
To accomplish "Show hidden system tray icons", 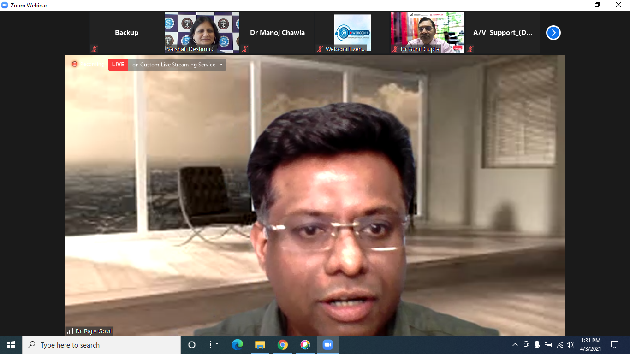I will click(515, 345).
